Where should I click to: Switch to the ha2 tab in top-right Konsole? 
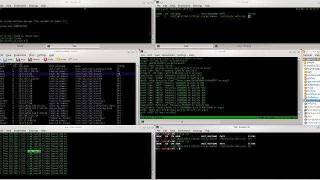(184, 46)
